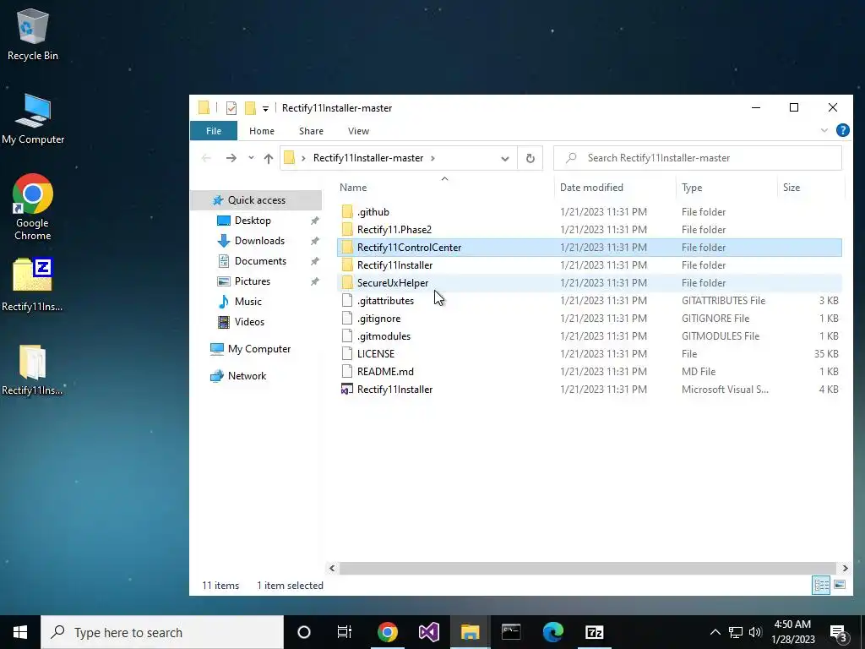The height and width of the screenshot is (649, 865).
Task: Open Cortana from the taskbar
Action: pyautogui.click(x=304, y=632)
